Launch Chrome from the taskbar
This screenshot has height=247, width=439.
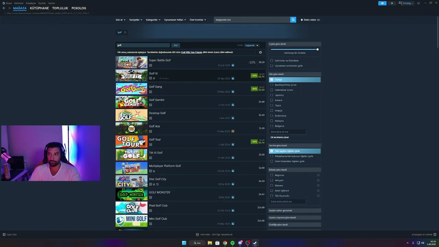(x=225, y=243)
